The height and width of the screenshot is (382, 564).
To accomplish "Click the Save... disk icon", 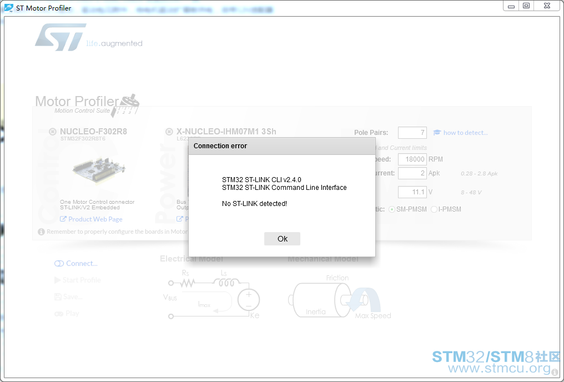I will (58, 296).
